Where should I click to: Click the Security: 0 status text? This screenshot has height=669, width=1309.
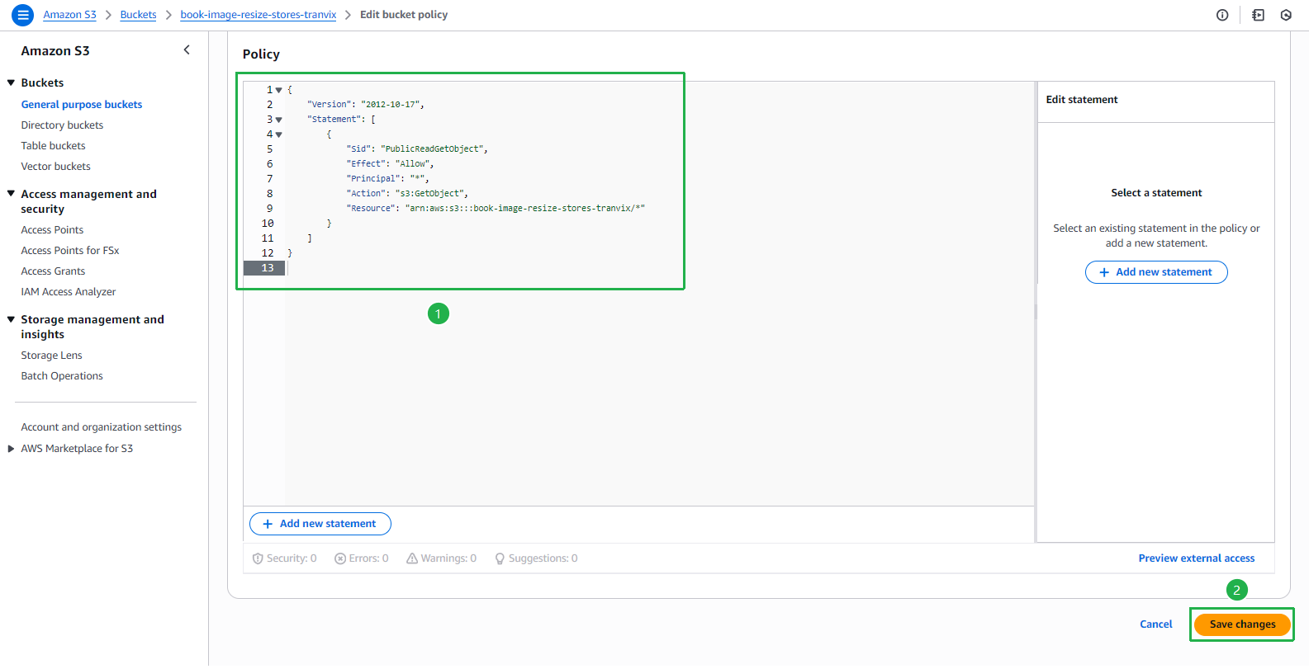click(292, 558)
